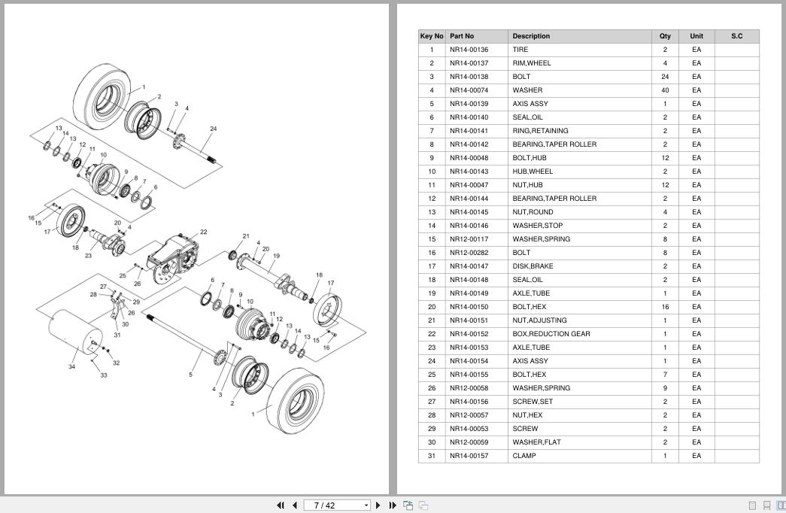Image resolution: width=786 pixels, height=513 pixels.
Task: Select part number NR12-00058
Action: pos(469,388)
